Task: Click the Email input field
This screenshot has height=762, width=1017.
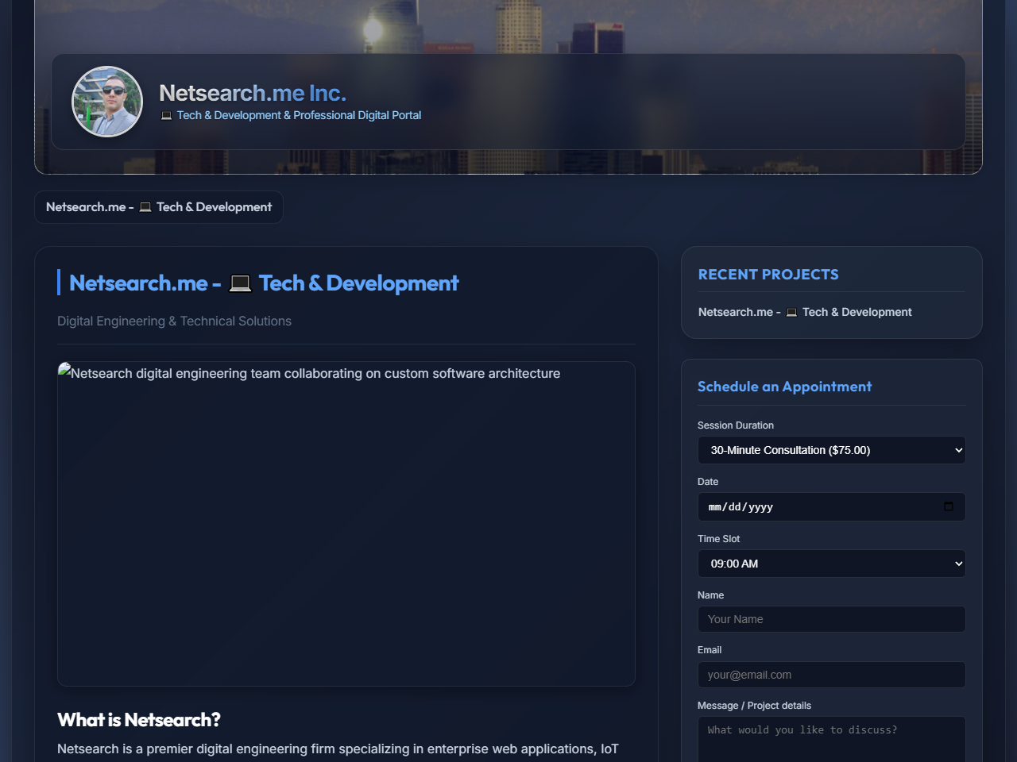Action: click(x=832, y=675)
